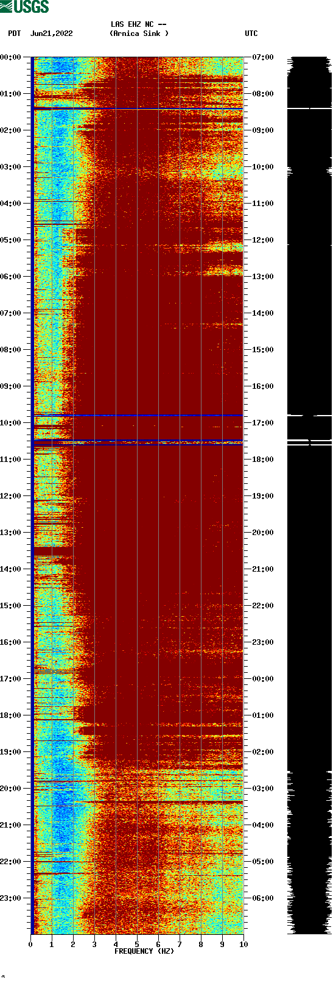Click frequency axis tick label '0'
Image resolution: width=336 pixels, height=983 pixels.
(30, 945)
